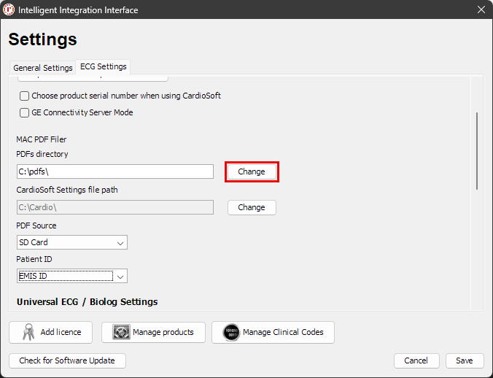Click the CardioSoft Settings file path field
The height and width of the screenshot is (378, 493).
coord(115,207)
